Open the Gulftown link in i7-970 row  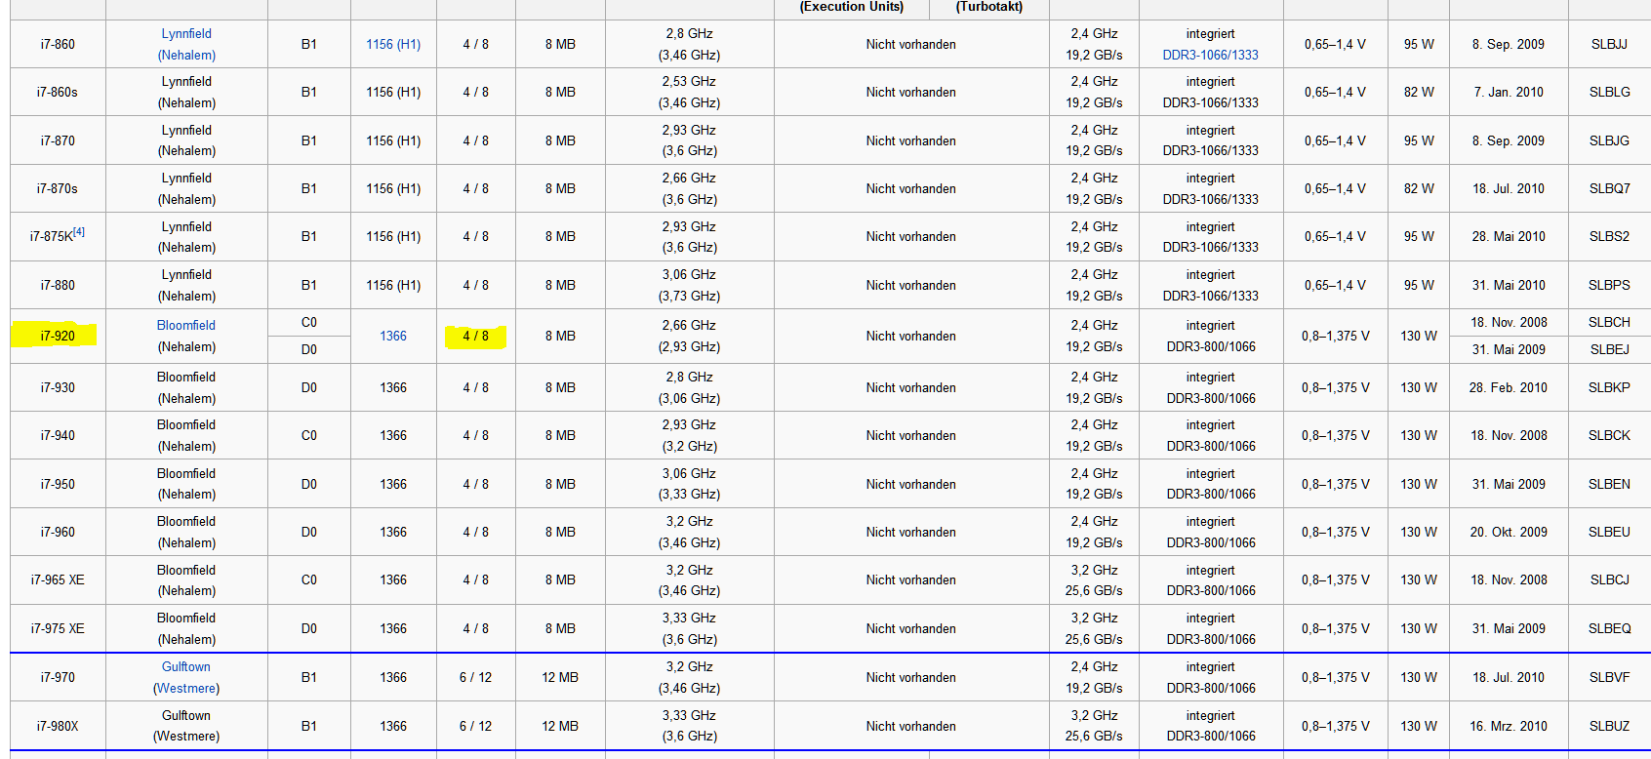[x=186, y=667]
